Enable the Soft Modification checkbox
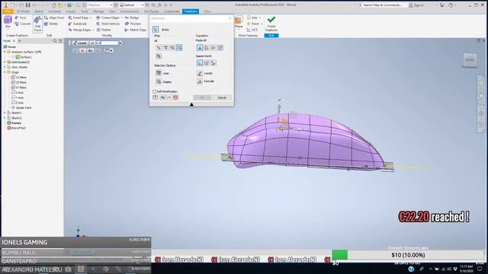This screenshot has height=274, width=488. [x=154, y=91]
